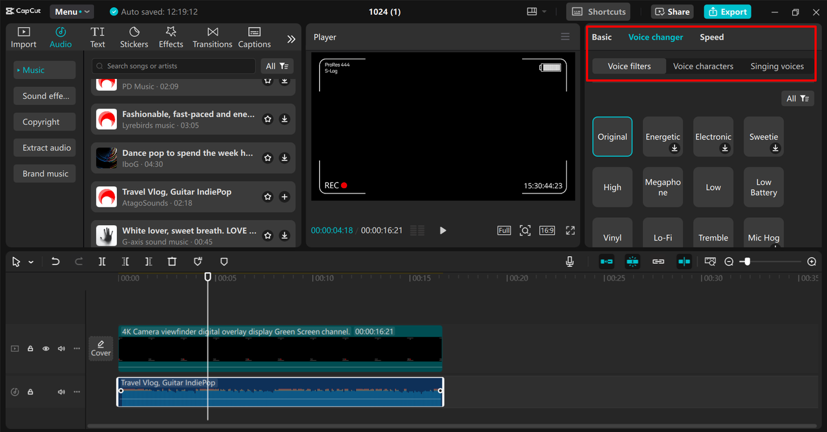This screenshot has width=827, height=432.
Task: Select the High voice filter
Action: point(612,187)
